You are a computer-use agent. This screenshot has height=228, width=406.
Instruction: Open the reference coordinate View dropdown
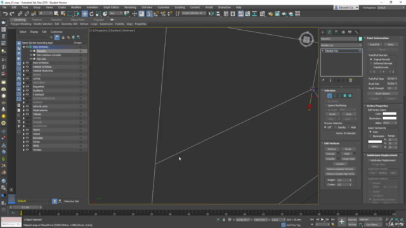pyautogui.click(x=115, y=13)
